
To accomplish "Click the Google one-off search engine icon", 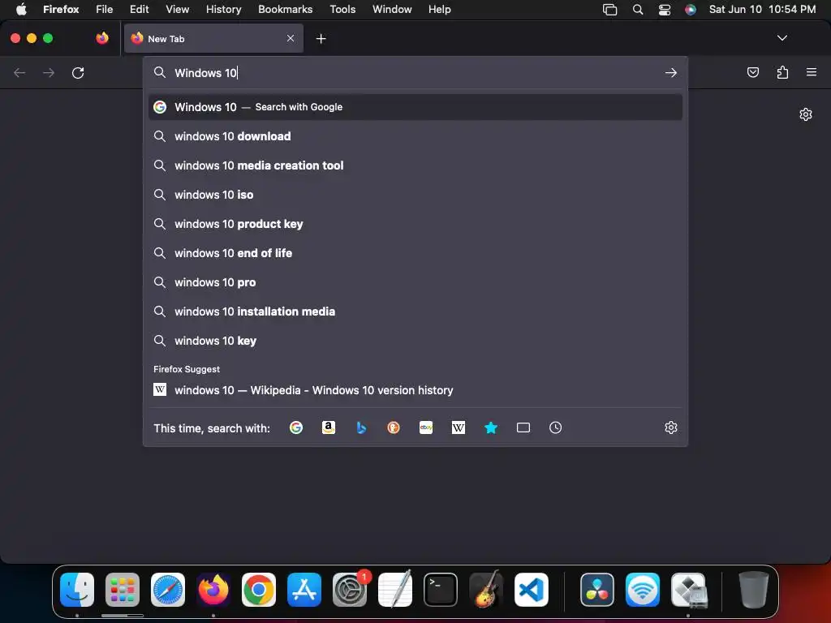I will coord(296,428).
